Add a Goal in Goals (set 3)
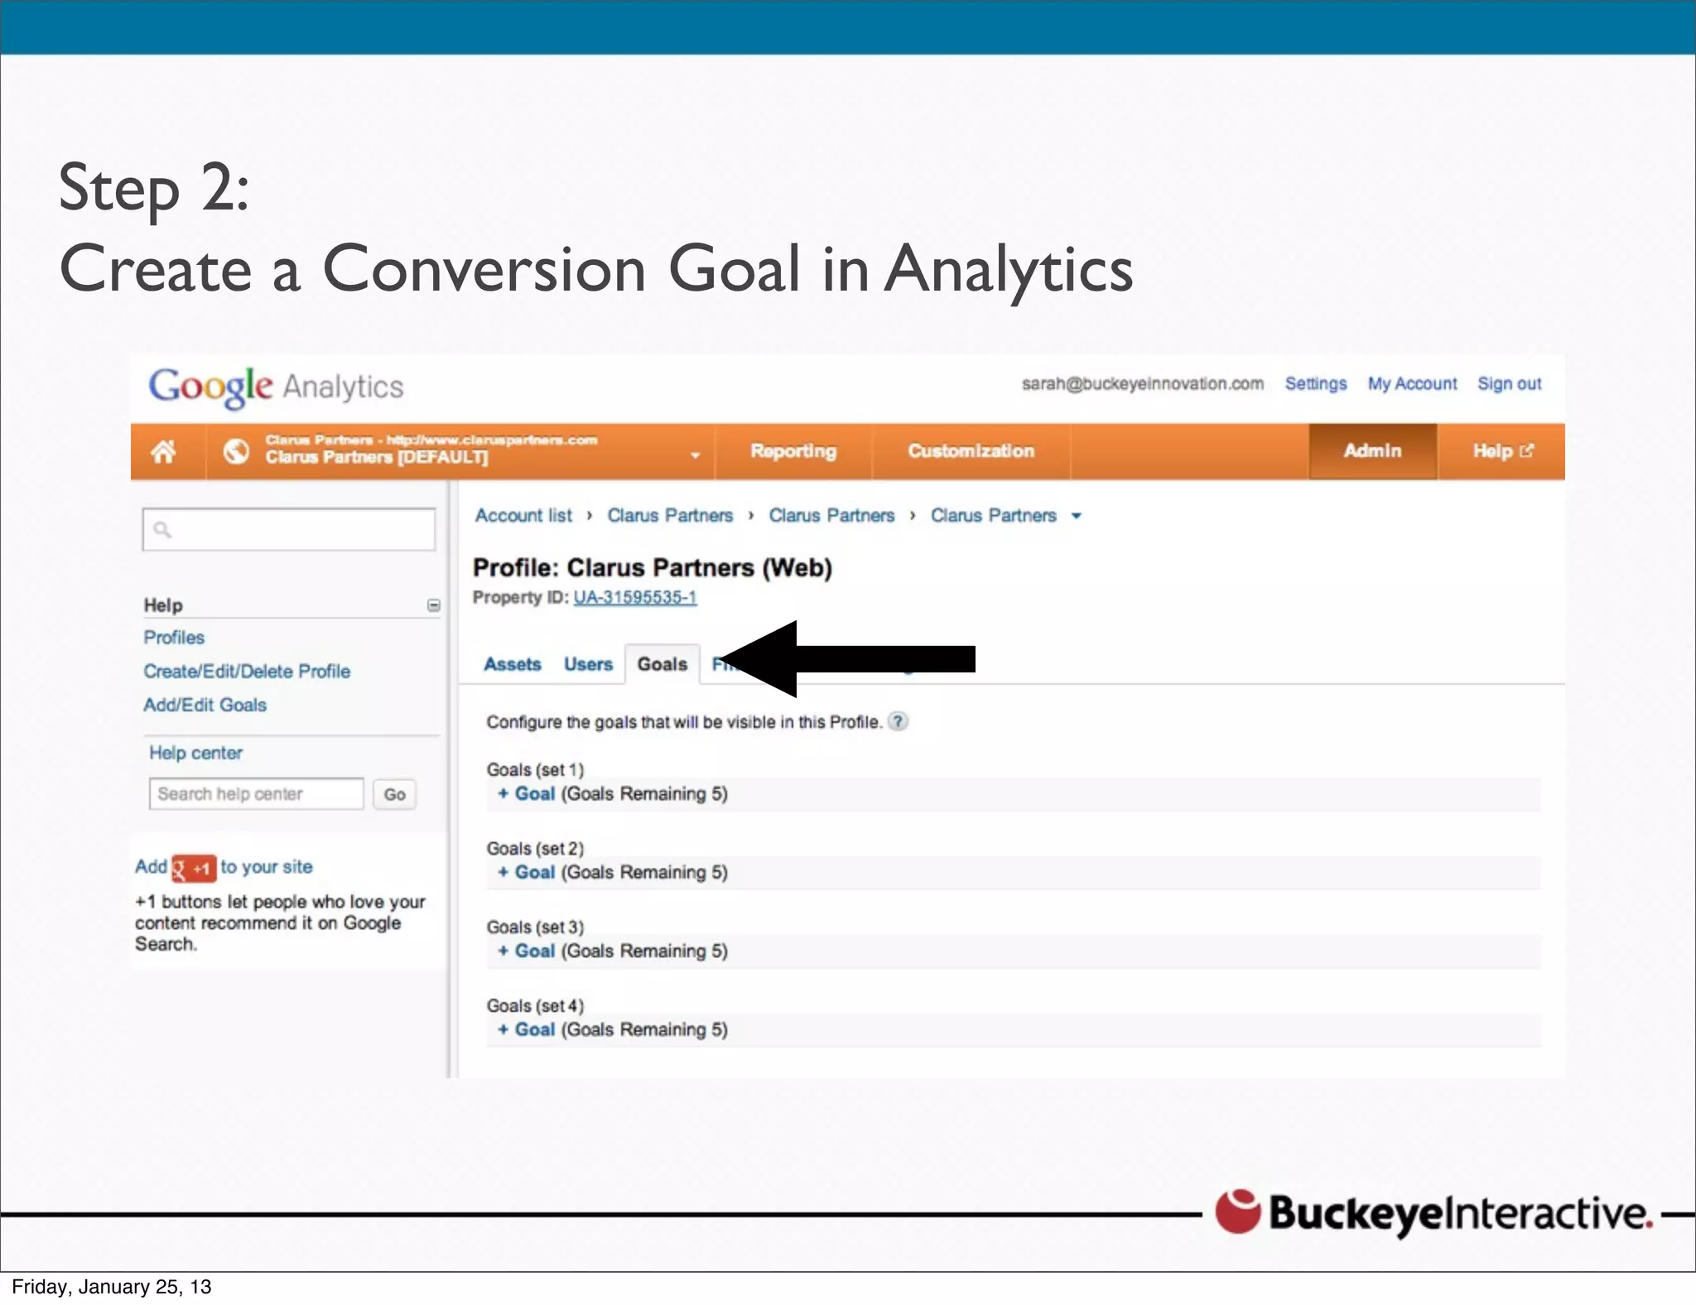This screenshot has width=1696, height=1305. pos(527,951)
